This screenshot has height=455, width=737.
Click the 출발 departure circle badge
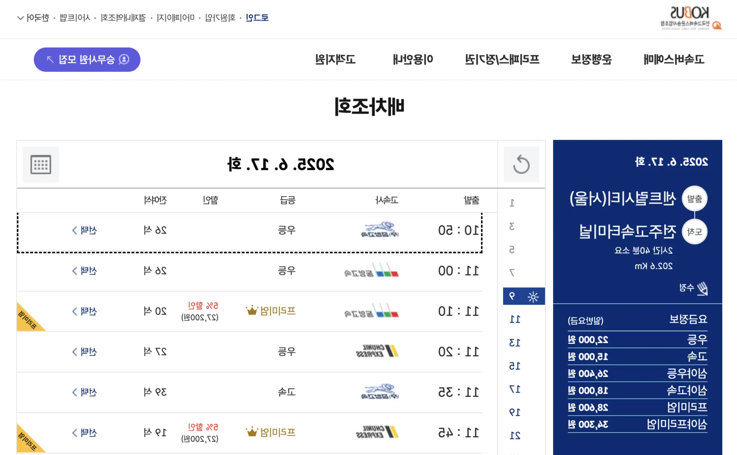coord(694,199)
